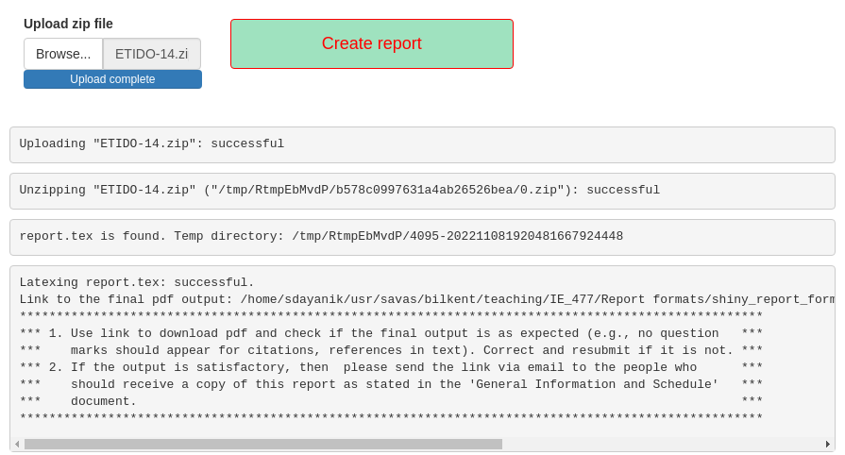Image resolution: width=845 pixels, height=455 pixels.
Task: Select the Unzipping ETIDO-14.zip log panel
Action: click(x=423, y=191)
